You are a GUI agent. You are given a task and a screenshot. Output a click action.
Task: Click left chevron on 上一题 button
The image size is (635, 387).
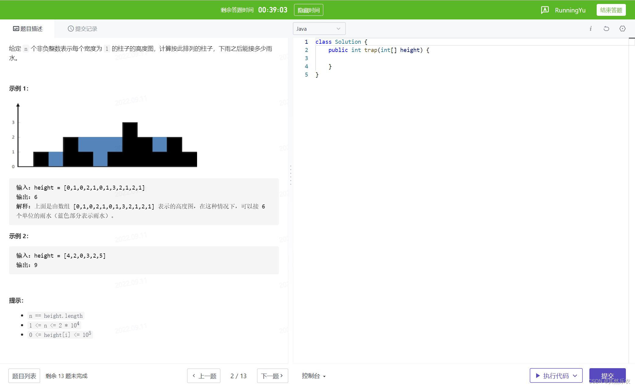point(194,376)
